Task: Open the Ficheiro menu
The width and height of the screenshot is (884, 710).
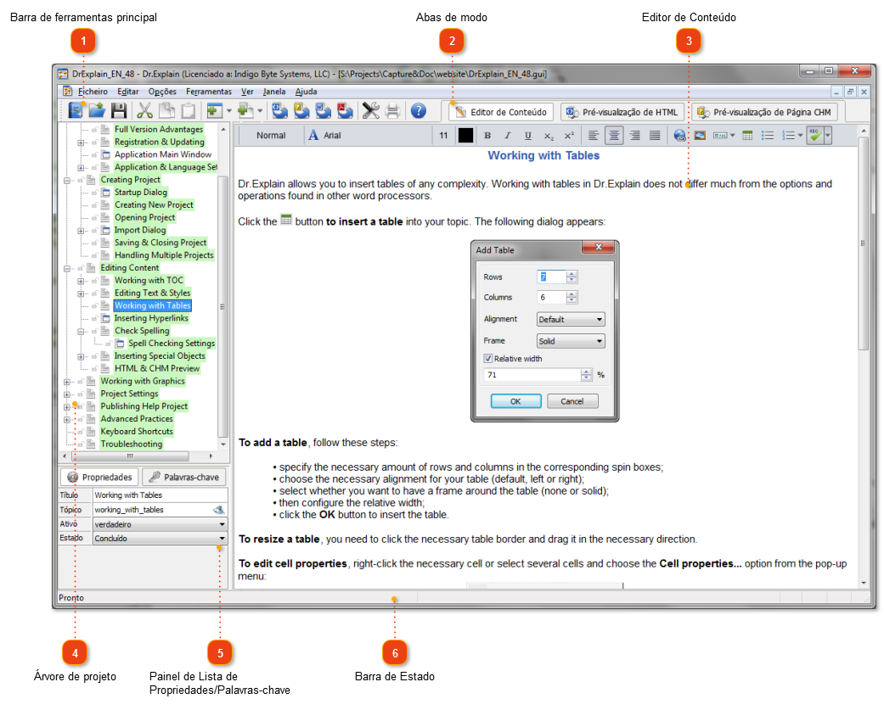Action: pyautogui.click(x=93, y=92)
